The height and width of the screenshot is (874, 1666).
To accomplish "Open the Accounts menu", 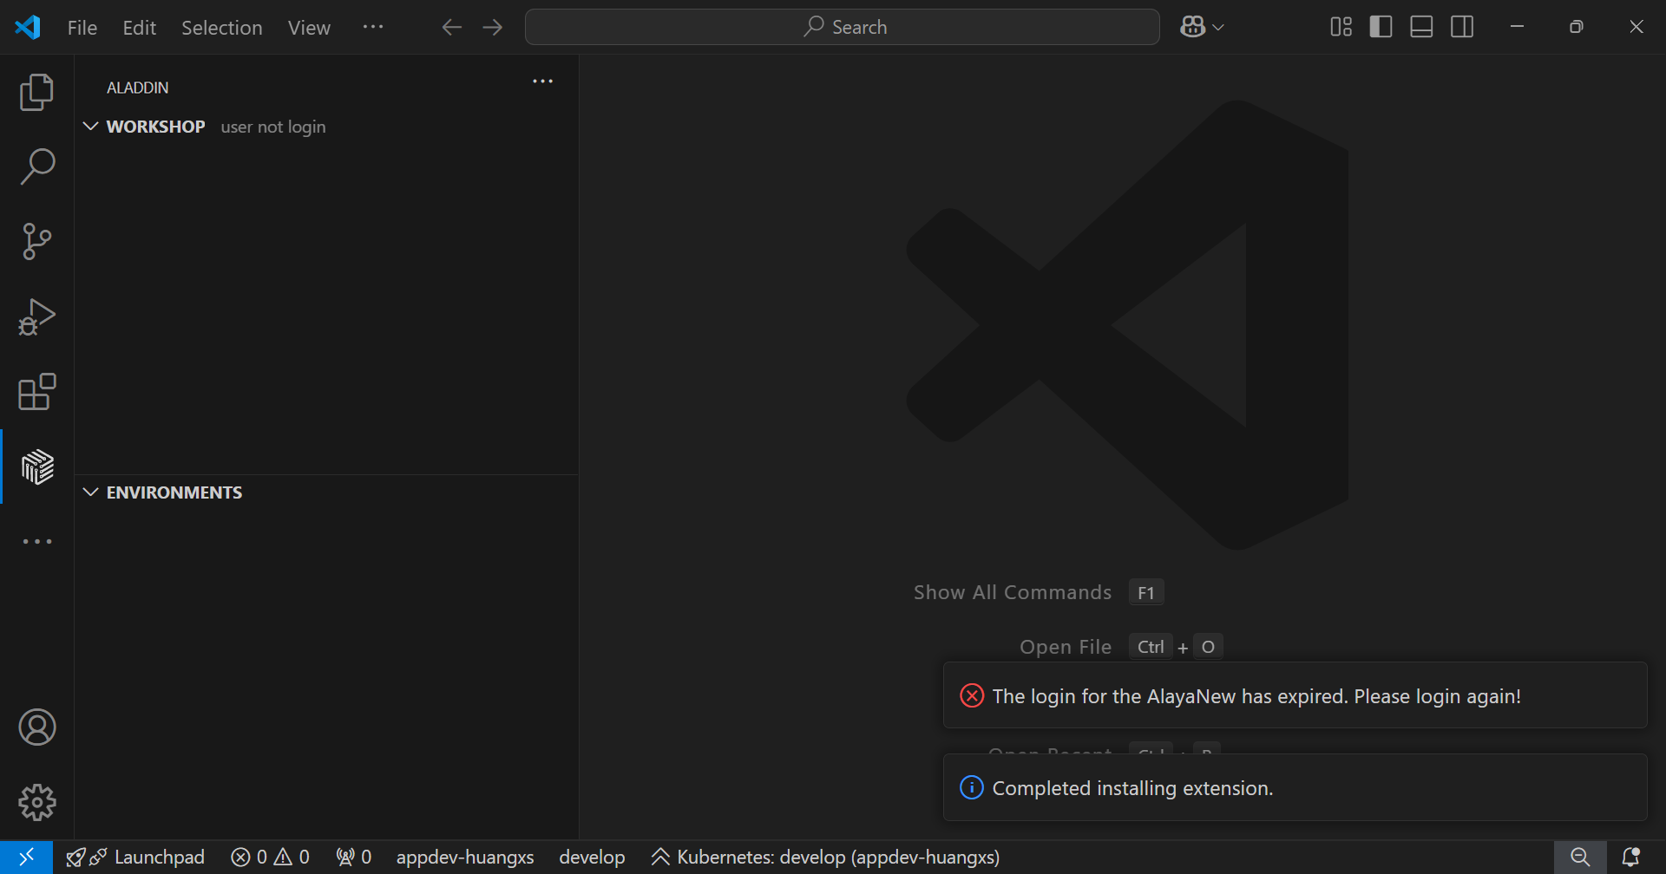I will tap(36, 727).
